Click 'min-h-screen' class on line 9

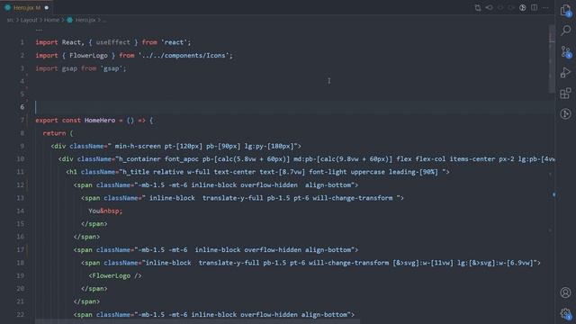pyautogui.click(x=138, y=146)
